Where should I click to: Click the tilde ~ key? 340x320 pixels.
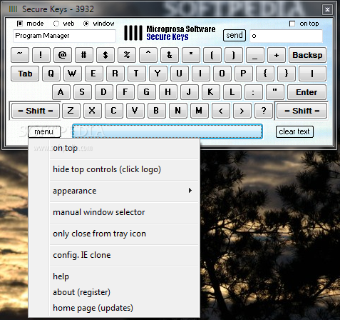pyautogui.click(x=20, y=55)
